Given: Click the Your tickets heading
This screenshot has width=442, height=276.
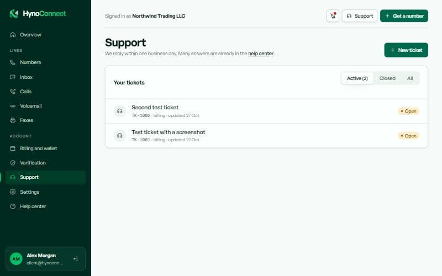Looking at the screenshot, I should point(129,82).
